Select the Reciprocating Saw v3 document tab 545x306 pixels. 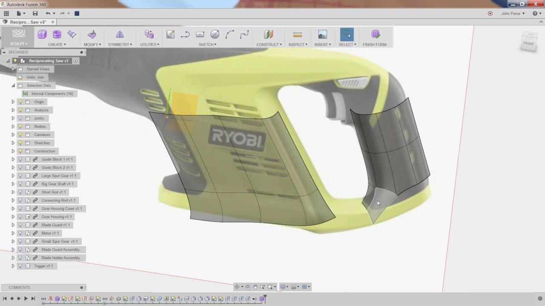tap(28, 22)
